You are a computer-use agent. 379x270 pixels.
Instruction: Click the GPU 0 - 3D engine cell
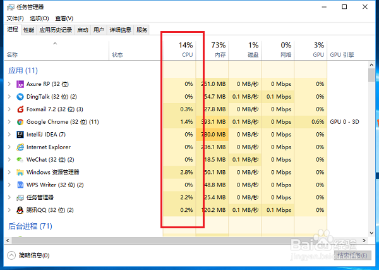pyautogui.click(x=344, y=122)
